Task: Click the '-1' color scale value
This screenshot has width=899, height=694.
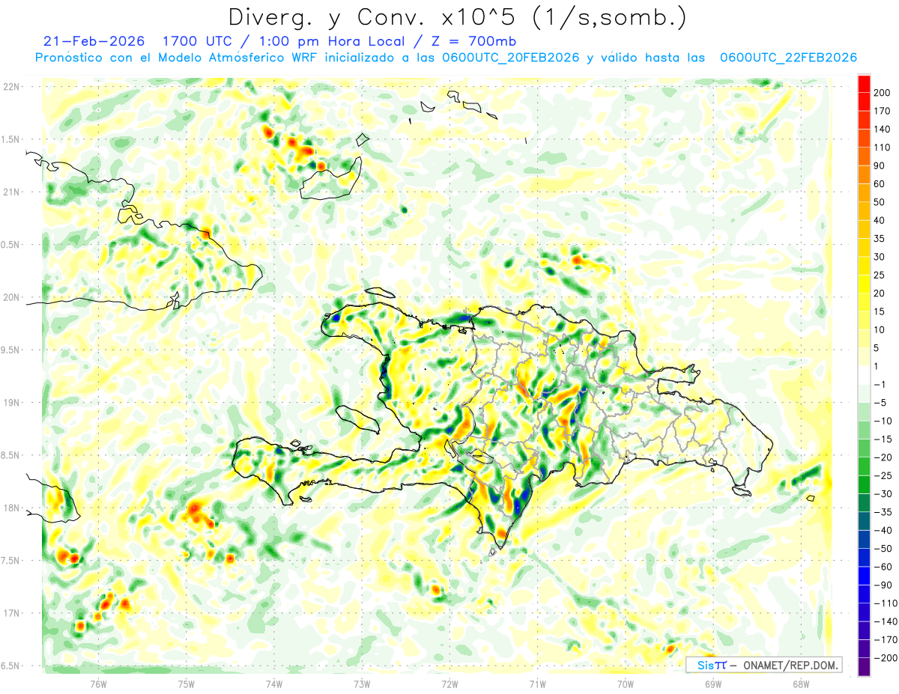Action: coord(881,385)
